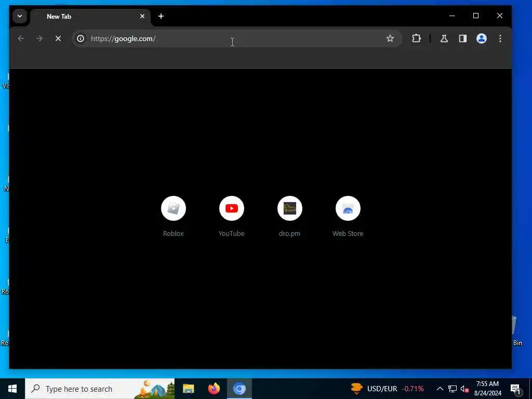
Task: Close the New Tab tab
Action: pos(142,16)
